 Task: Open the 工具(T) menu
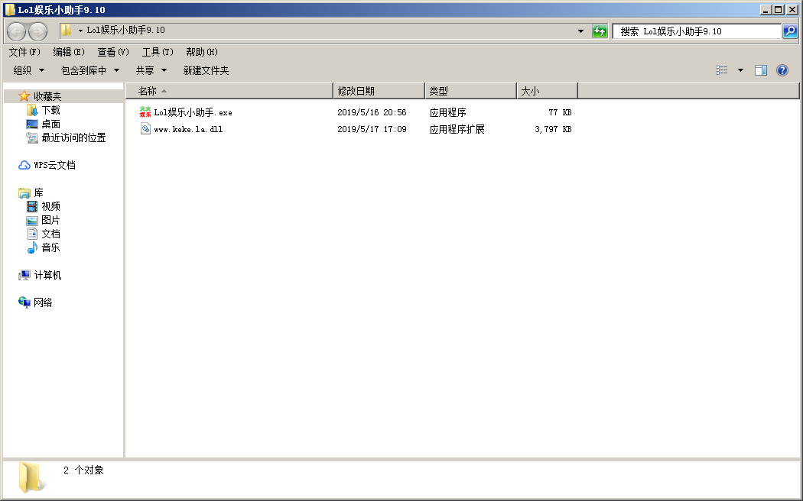(158, 52)
